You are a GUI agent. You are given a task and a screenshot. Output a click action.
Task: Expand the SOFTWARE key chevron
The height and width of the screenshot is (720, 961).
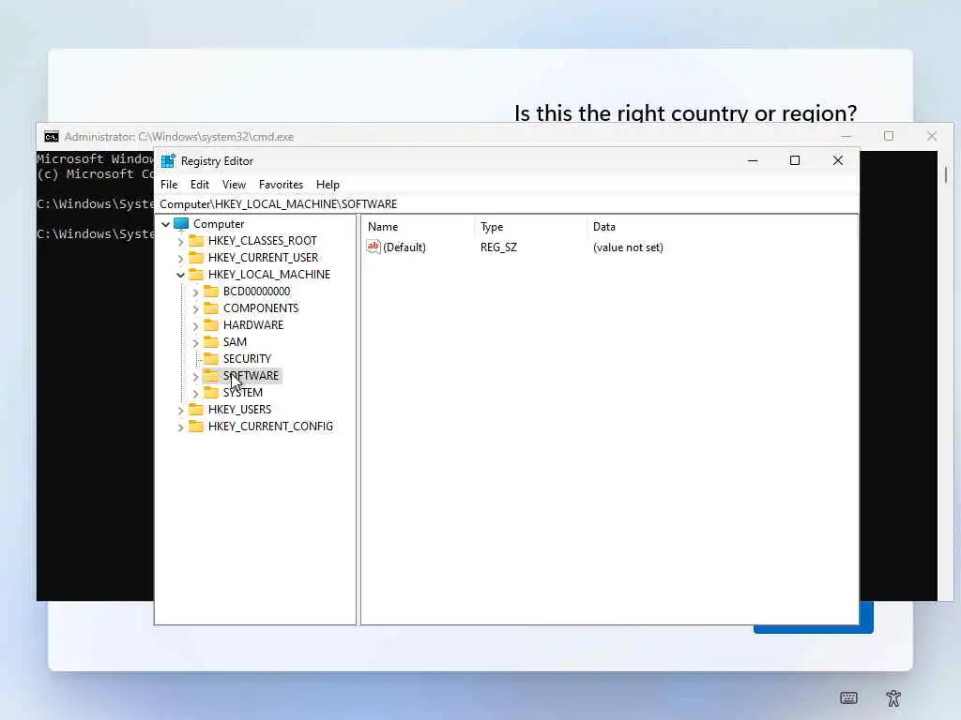click(195, 377)
